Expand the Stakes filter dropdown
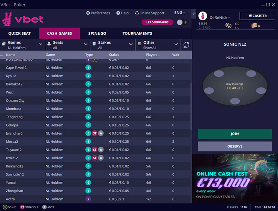The image size is (278, 211). click(131, 44)
